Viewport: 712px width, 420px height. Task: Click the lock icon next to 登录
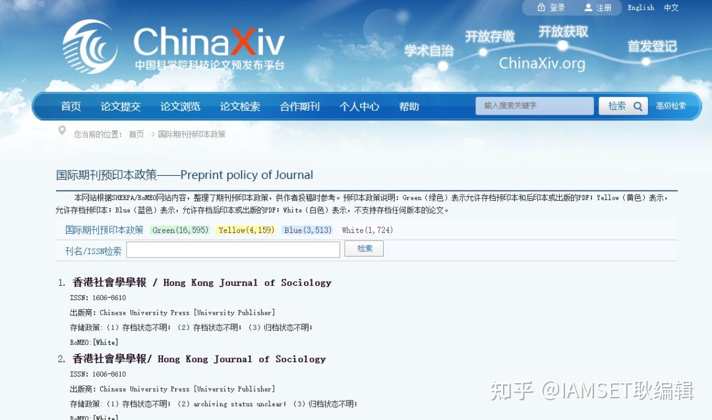point(540,7)
